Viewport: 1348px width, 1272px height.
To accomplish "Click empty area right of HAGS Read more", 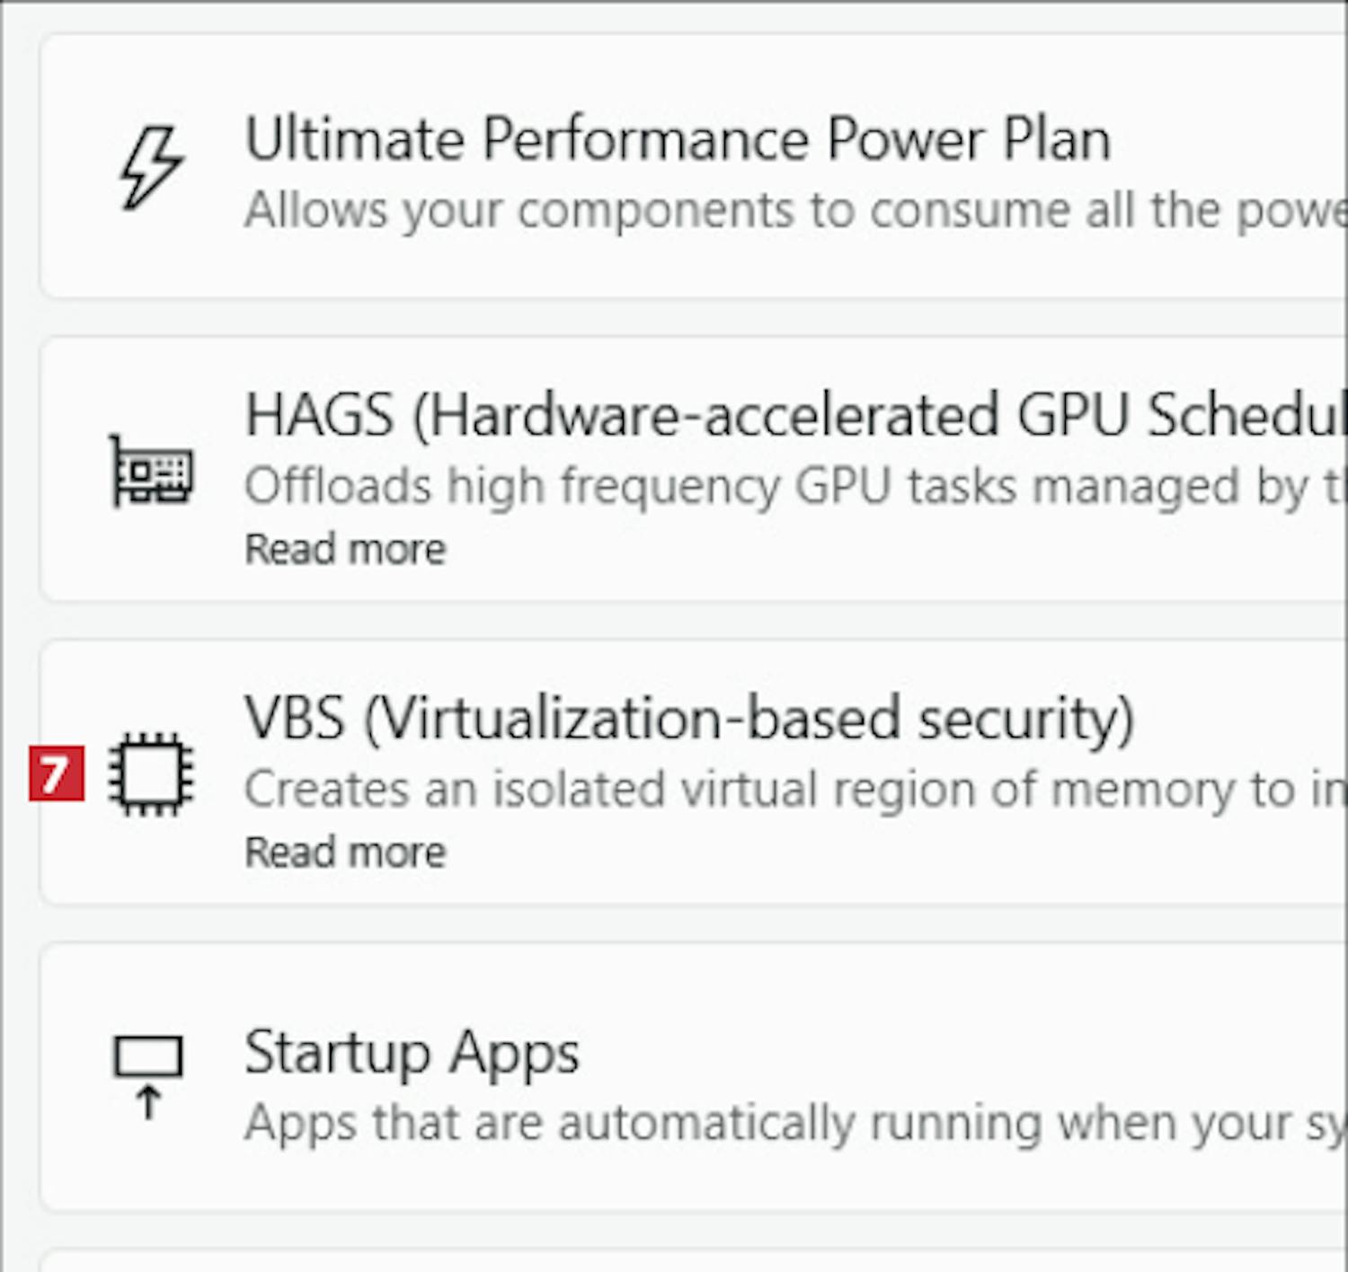I will tap(809, 551).
